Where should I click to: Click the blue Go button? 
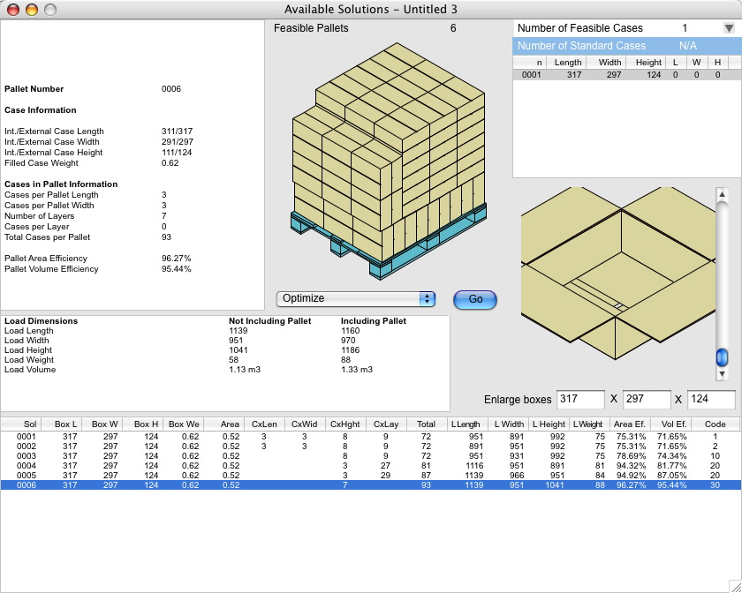475,299
